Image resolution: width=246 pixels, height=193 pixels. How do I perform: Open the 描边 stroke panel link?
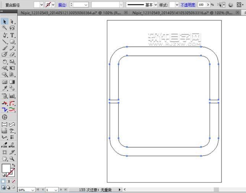pos(62,5)
